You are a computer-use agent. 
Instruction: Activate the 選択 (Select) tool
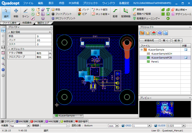click(x=6, y=14)
